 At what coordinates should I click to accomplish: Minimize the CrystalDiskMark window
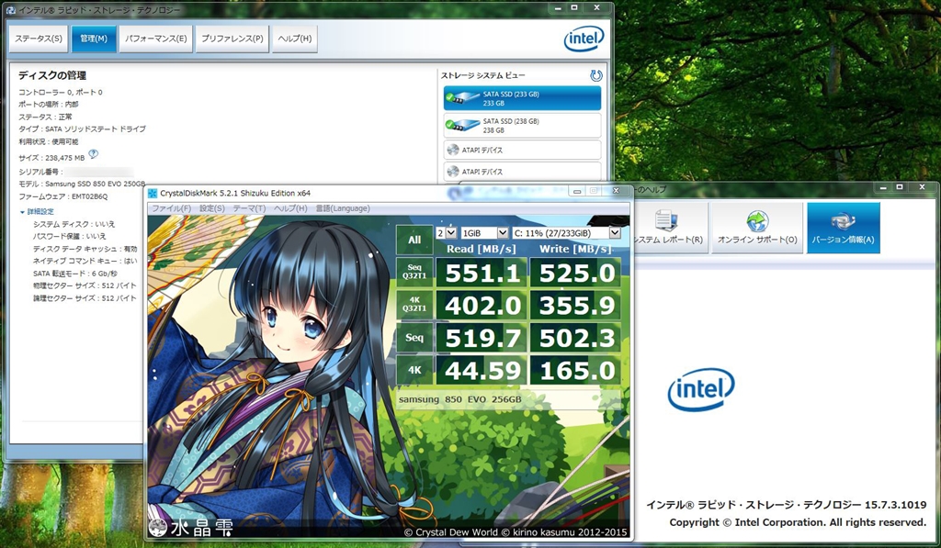click(577, 191)
